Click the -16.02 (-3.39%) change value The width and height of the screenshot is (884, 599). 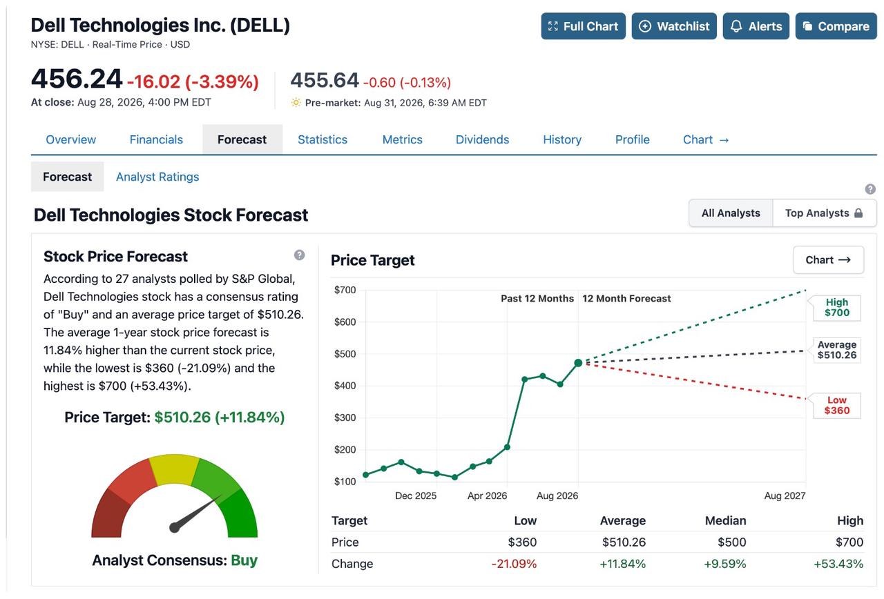point(193,81)
